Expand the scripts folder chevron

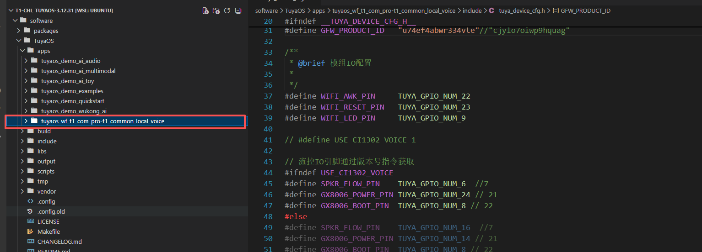point(22,171)
